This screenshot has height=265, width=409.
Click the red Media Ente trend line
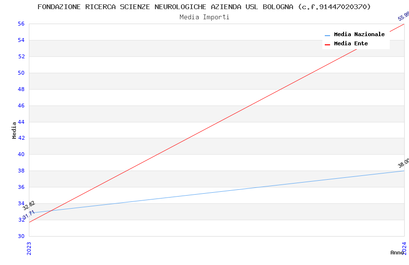[217, 123]
